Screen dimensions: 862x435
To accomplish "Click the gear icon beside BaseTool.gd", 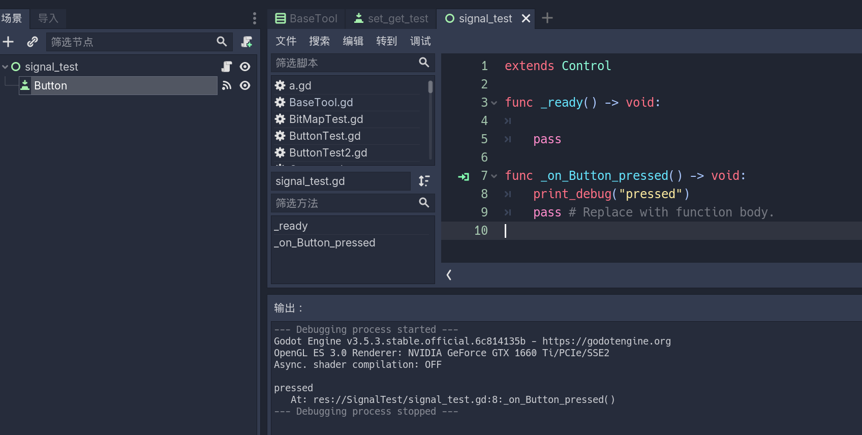I will click(280, 102).
